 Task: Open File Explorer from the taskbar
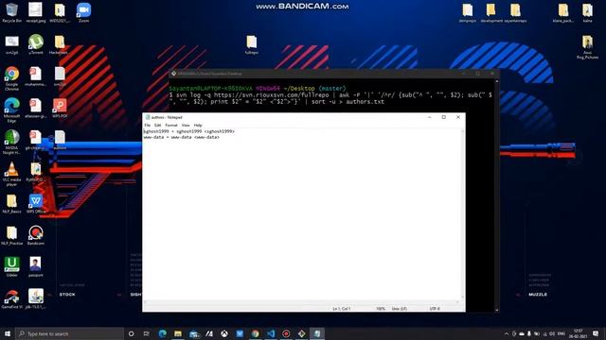coord(178,333)
